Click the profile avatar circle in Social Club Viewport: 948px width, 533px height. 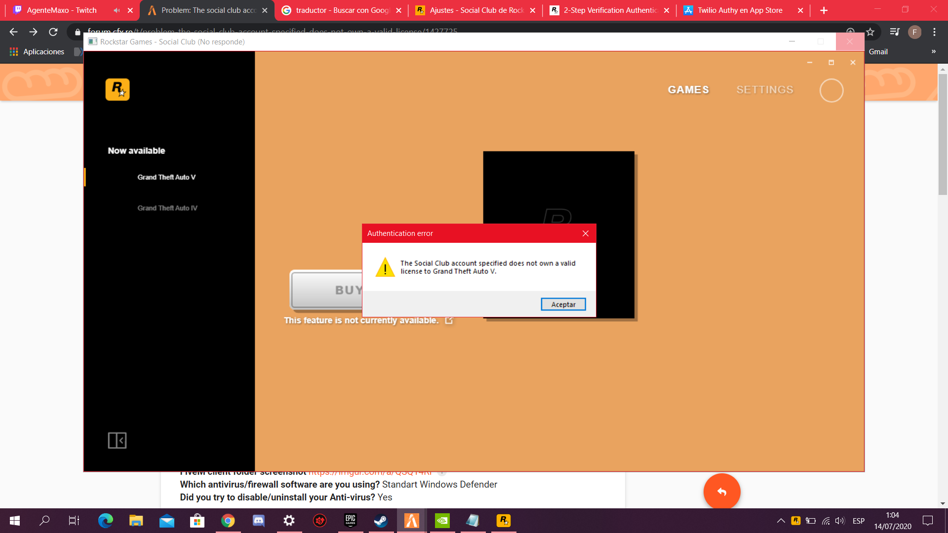(x=831, y=91)
